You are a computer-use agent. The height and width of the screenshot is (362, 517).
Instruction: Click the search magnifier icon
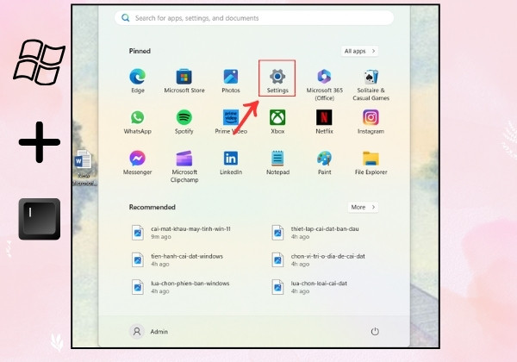[x=125, y=18]
